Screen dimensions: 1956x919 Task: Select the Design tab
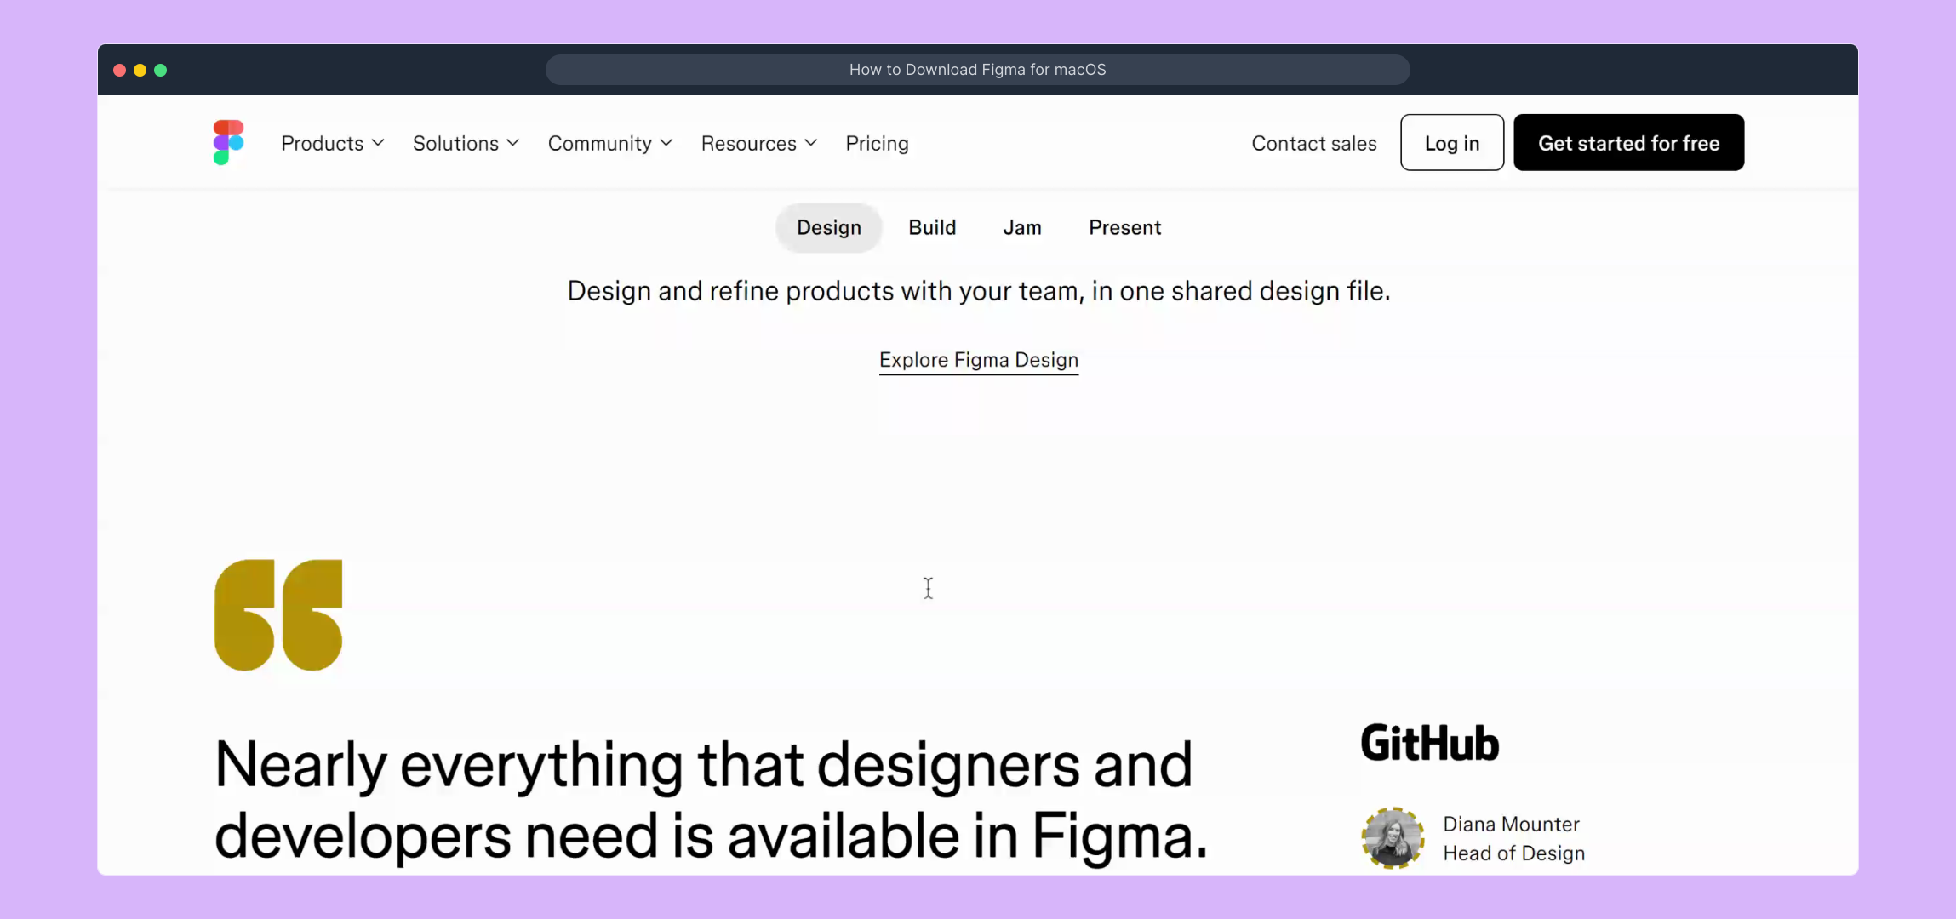[828, 227]
